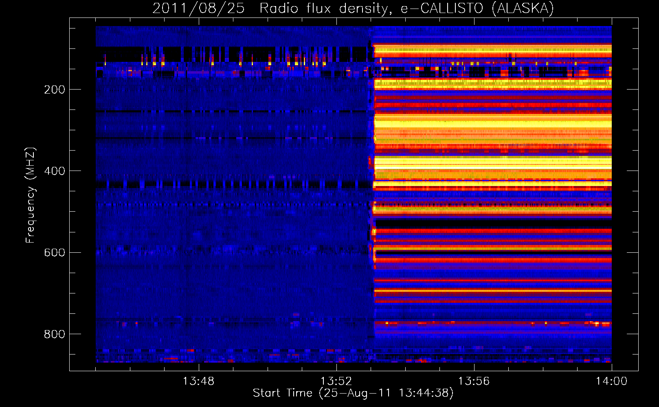The image size is (659, 407).
Task: Click the 13:48 time tick label
Action: pyautogui.click(x=198, y=381)
